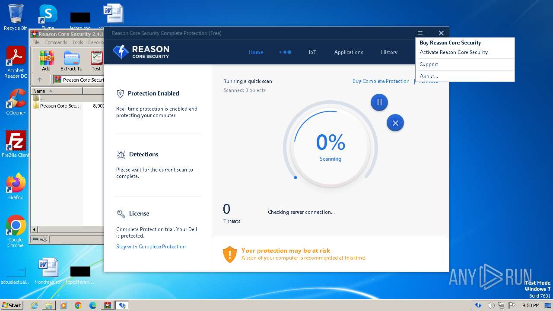Click the Protection Enabled heading
Image resolution: width=553 pixels, height=311 pixels.
click(x=153, y=93)
